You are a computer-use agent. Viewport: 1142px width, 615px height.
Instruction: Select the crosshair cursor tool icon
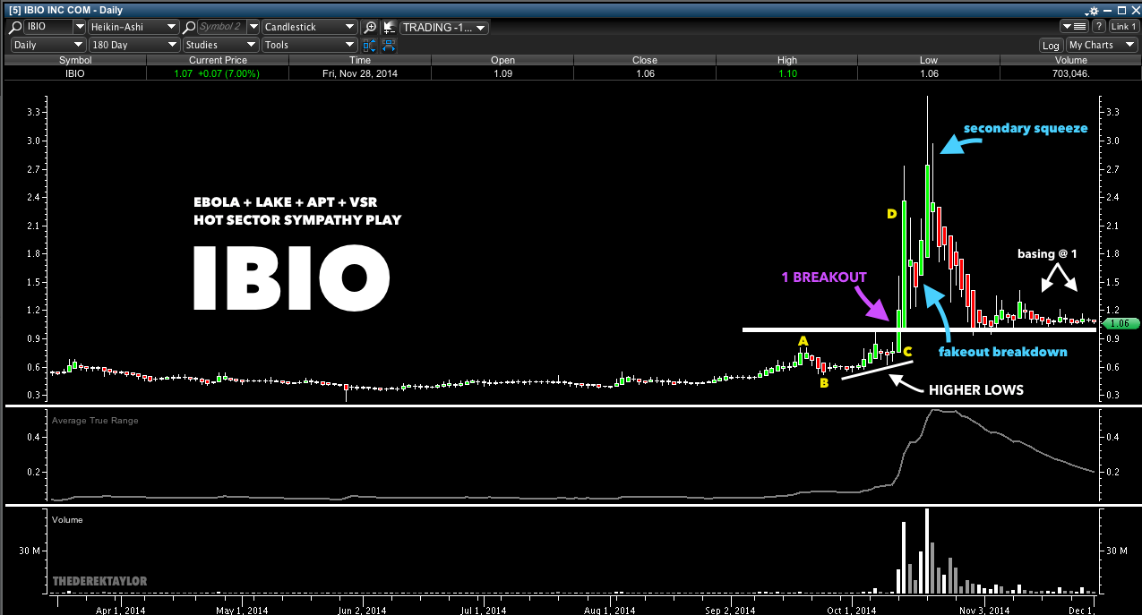(x=389, y=27)
